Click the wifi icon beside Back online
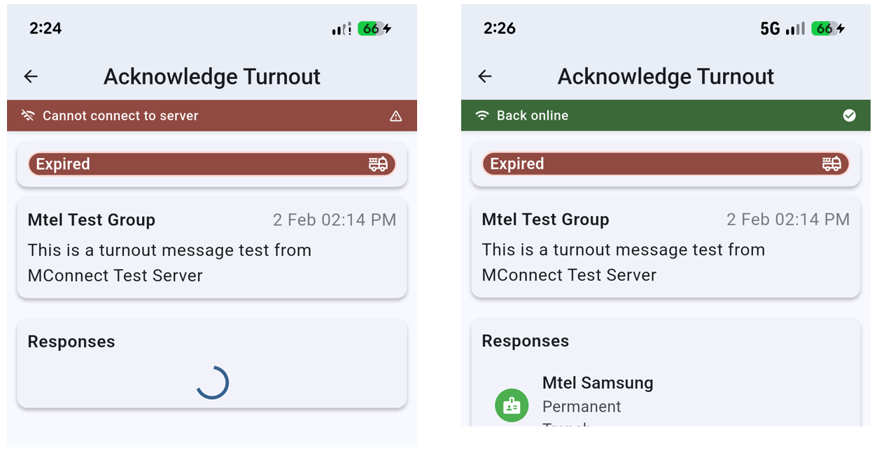This screenshot has width=879, height=453. click(x=482, y=115)
